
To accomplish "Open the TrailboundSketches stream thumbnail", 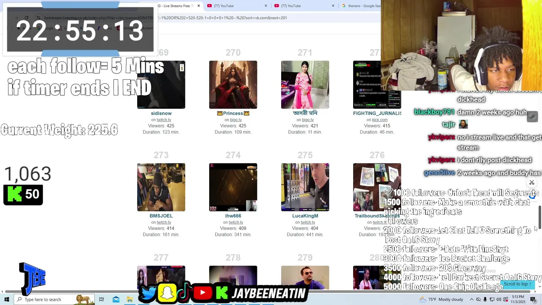I will pyautogui.click(x=377, y=187).
